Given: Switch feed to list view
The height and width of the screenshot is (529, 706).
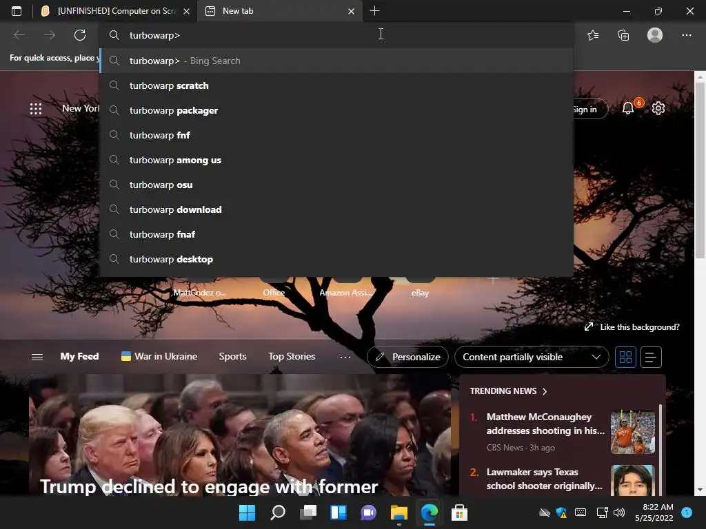Looking at the screenshot, I should (x=651, y=357).
